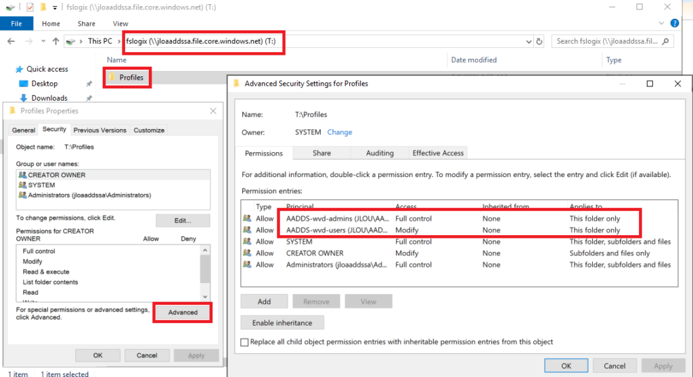693x377 pixels.
Task: Click the Properties checkmark icon in title bar
Action: point(30,7)
